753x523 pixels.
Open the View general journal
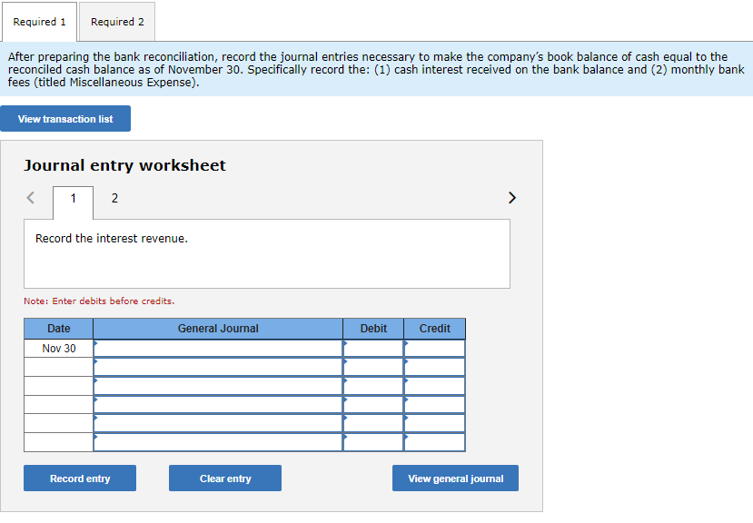point(455,478)
